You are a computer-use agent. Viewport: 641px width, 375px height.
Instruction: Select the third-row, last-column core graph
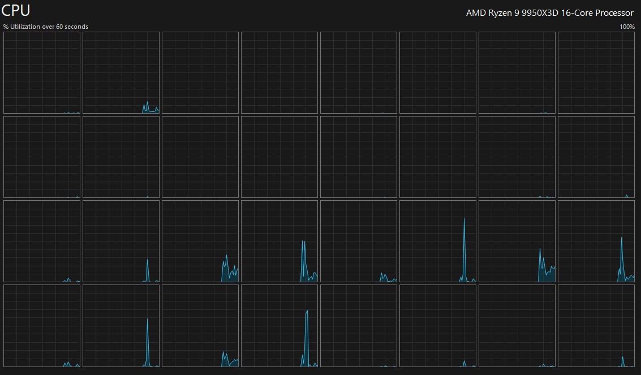(596, 241)
